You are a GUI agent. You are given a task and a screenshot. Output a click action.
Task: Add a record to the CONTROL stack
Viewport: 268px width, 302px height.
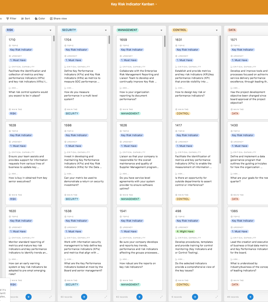195,297
